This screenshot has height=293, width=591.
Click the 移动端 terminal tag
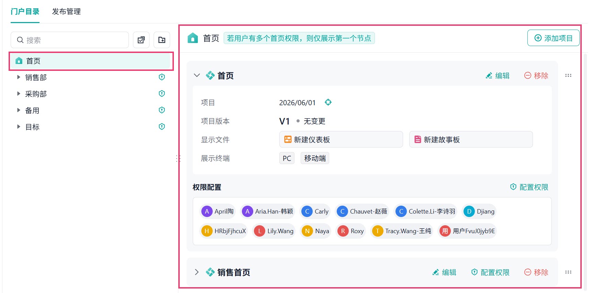click(315, 158)
